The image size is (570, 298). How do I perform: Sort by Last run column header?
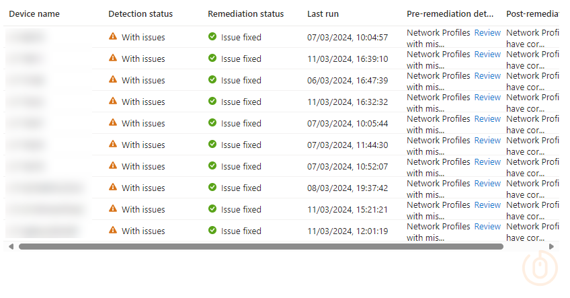click(x=323, y=13)
